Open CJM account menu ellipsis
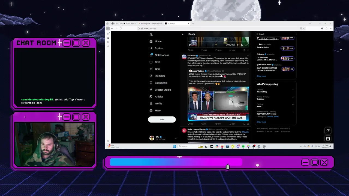This screenshot has height=196, width=349. [x=176, y=138]
